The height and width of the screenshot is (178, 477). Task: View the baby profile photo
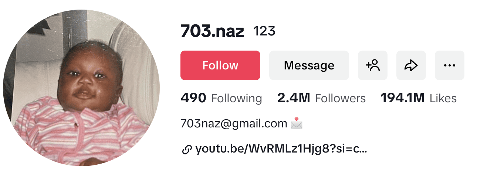(81, 88)
